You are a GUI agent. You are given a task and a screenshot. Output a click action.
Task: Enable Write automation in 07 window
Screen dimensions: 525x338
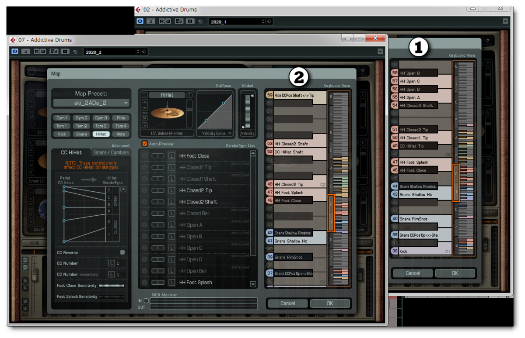click(x=43, y=52)
